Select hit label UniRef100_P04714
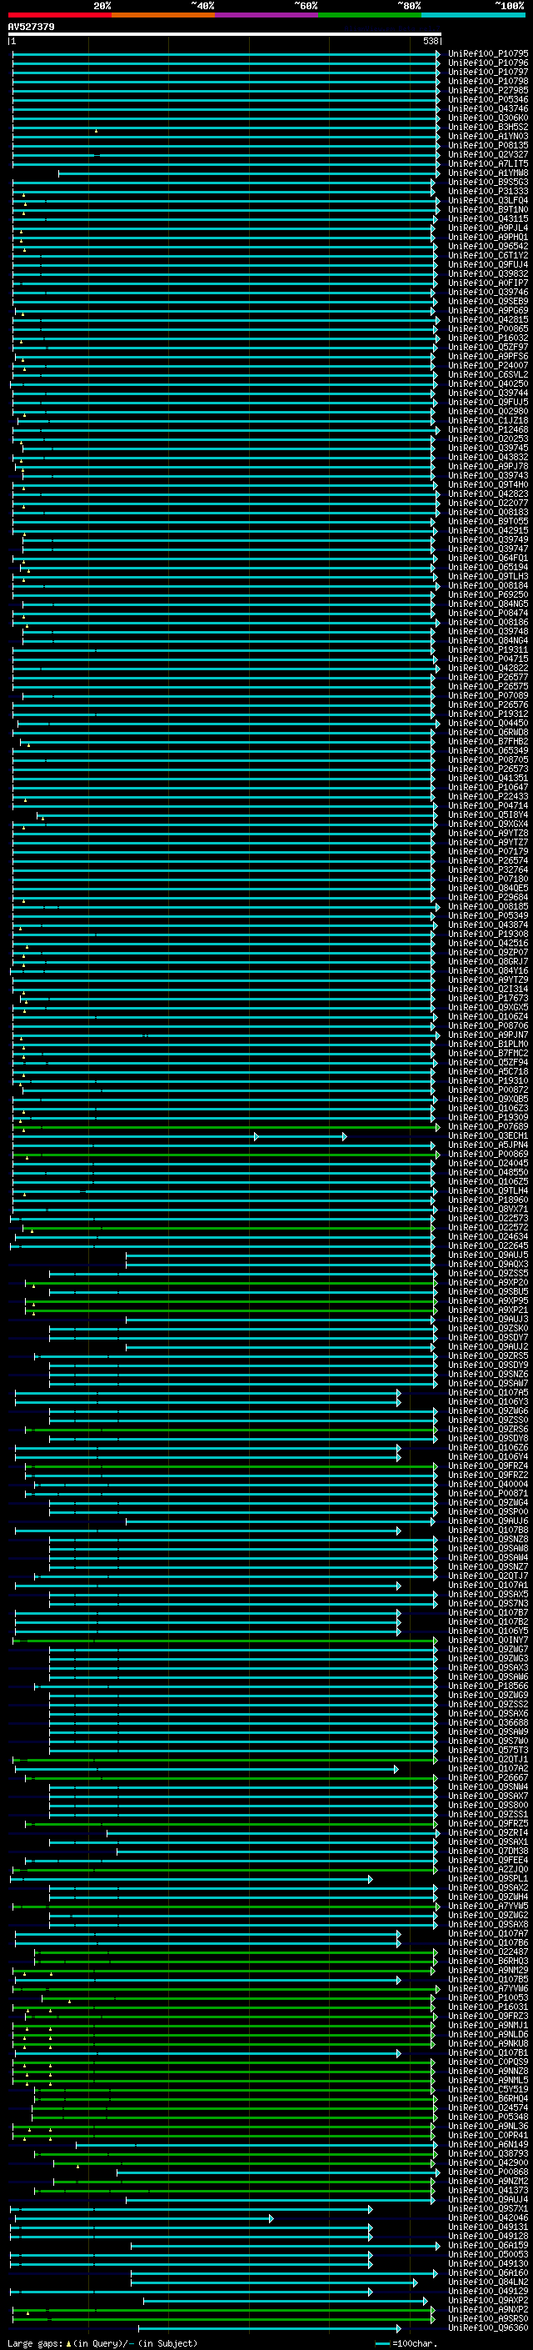The image size is (533, 2350). point(488,805)
